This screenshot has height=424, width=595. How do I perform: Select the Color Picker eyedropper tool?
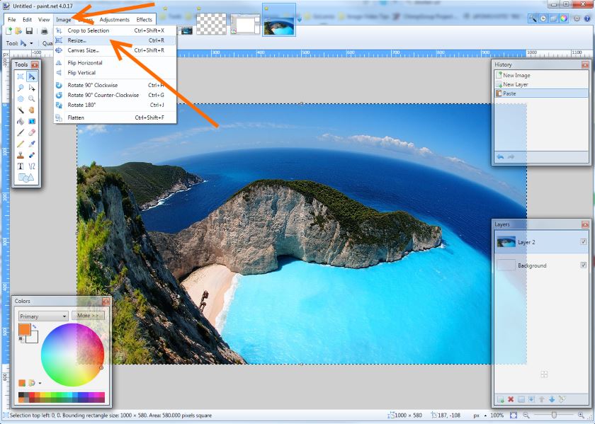[x=32, y=143]
